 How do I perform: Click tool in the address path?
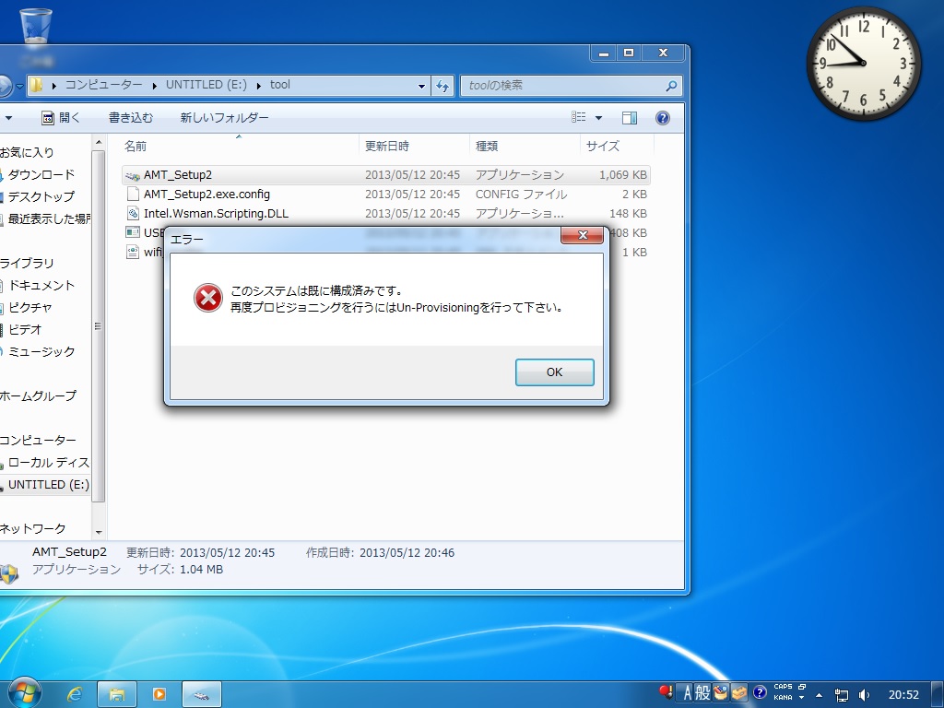tap(280, 85)
